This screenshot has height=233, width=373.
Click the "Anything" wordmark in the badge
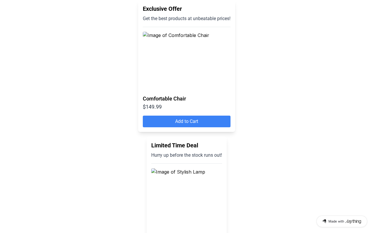(353, 221)
